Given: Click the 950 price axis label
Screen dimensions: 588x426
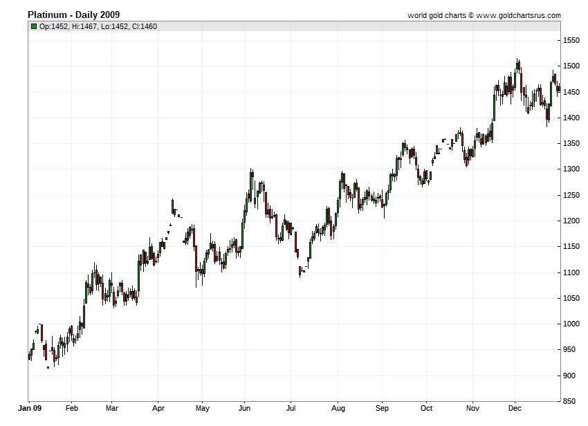Looking at the screenshot, I should tap(569, 349).
